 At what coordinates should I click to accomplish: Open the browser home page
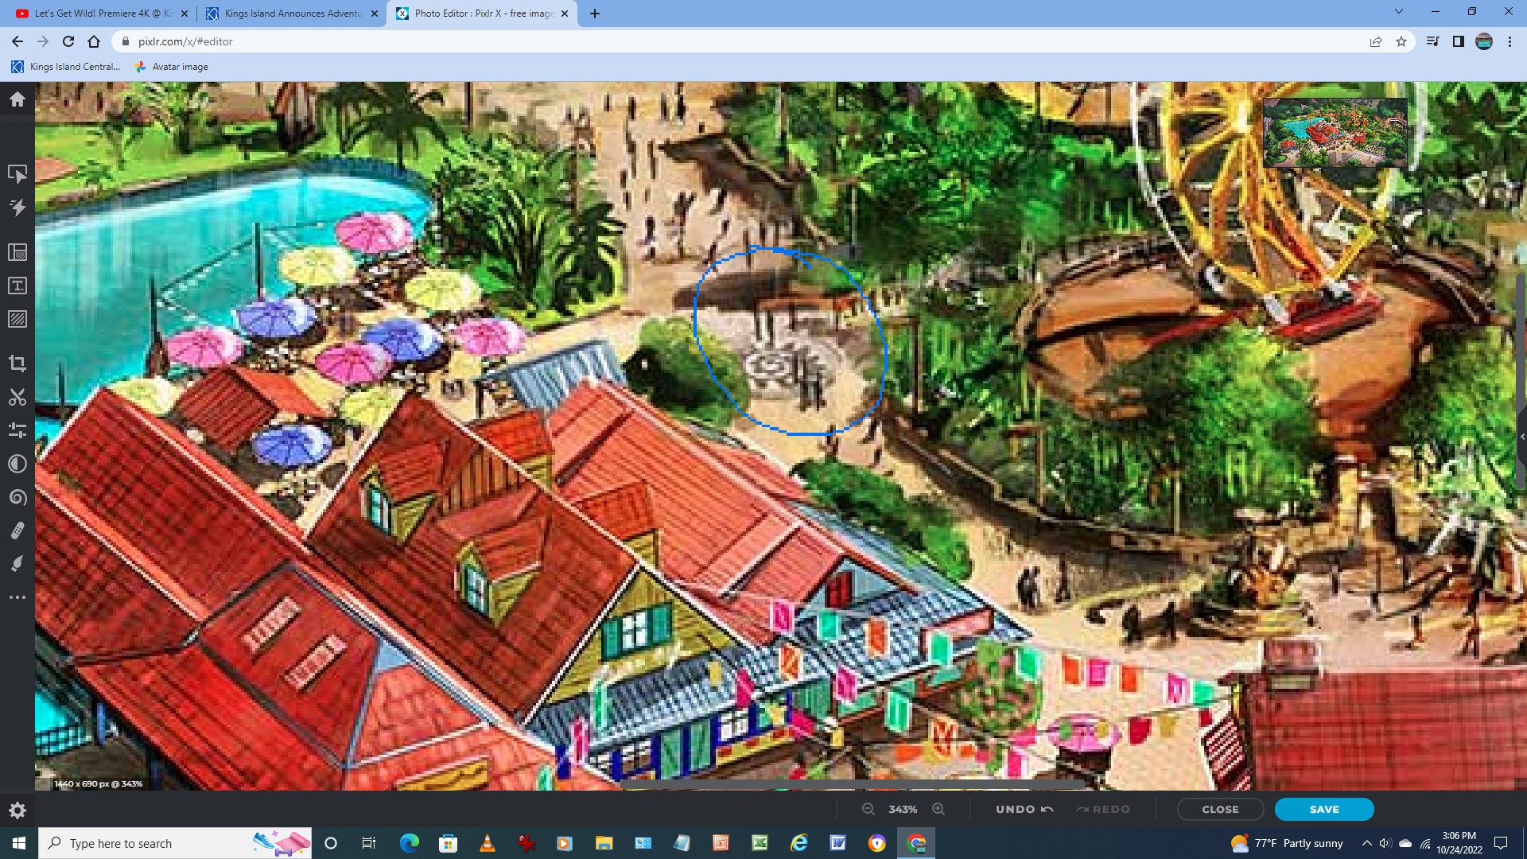click(94, 41)
